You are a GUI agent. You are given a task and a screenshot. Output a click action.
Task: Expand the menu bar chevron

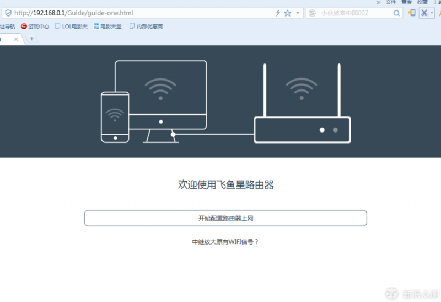[378, 2]
